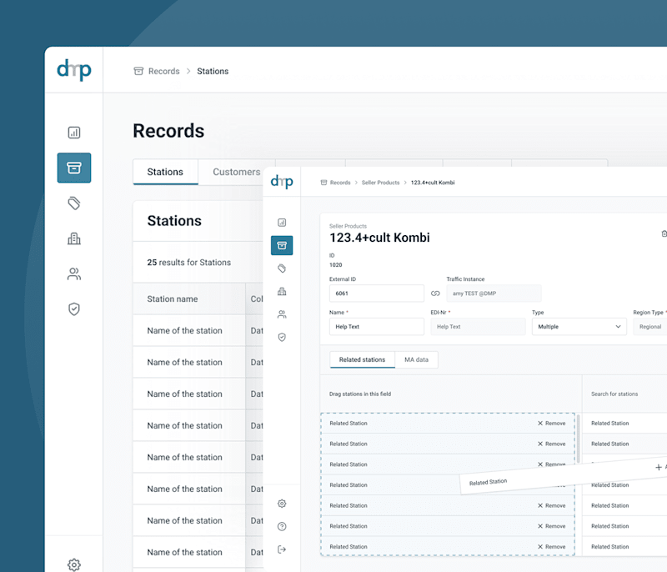667x572 pixels.
Task: Switch to the Customers tab
Action: click(x=237, y=172)
